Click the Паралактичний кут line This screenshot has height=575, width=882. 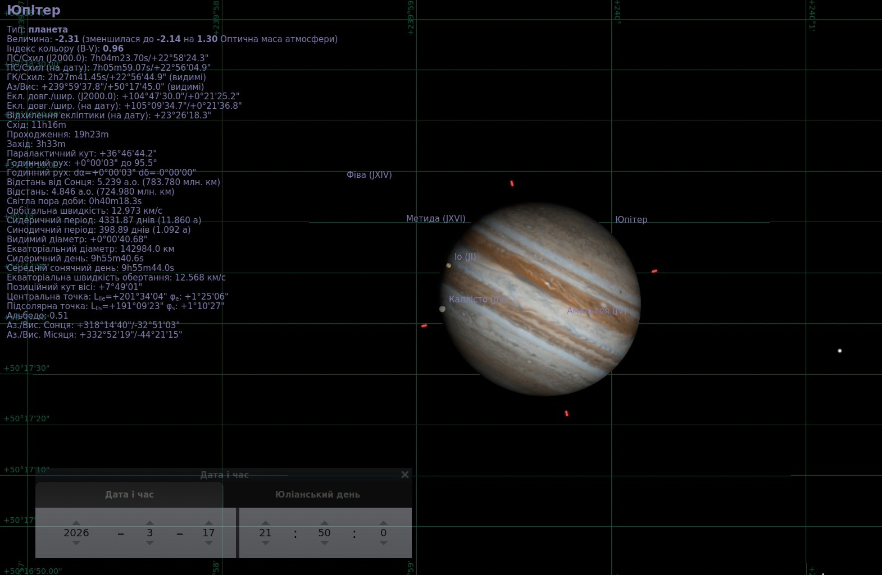coord(81,153)
